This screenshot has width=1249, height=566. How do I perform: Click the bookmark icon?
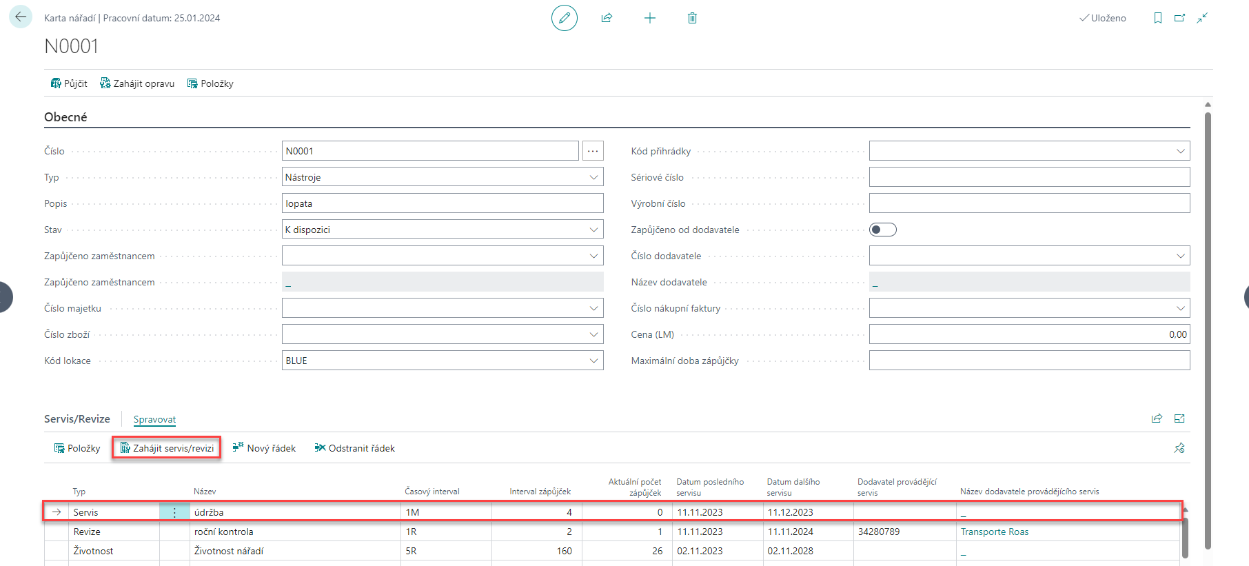pyautogui.click(x=1157, y=18)
